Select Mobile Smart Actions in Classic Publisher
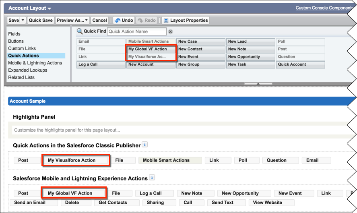Viewport: 357px width, 213px height. coord(170,160)
